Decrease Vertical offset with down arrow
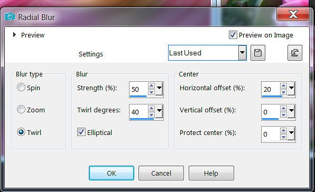Screen dimensions: 315x192 283,115
